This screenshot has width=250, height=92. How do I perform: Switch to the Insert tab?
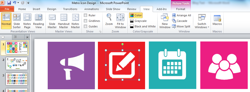[x=36, y=9]
